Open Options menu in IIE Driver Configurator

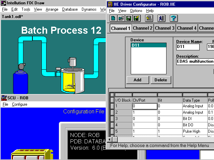(136, 11)
